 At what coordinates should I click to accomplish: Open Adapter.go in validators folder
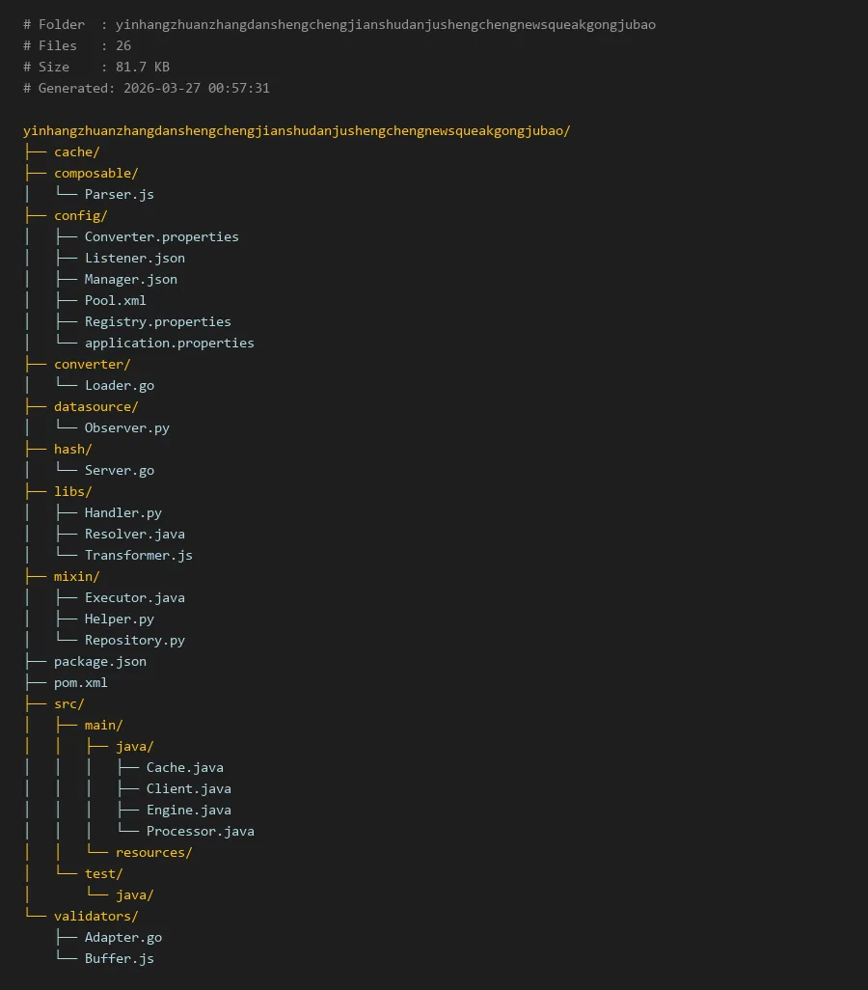pos(122,937)
